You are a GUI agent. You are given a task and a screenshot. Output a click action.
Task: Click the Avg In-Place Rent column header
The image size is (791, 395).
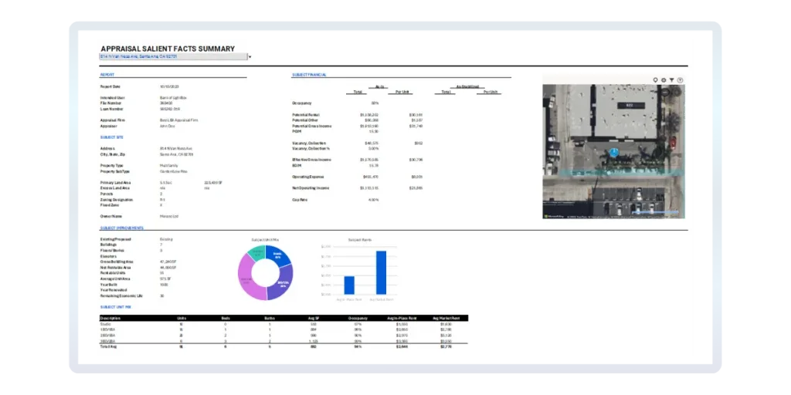click(402, 318)
